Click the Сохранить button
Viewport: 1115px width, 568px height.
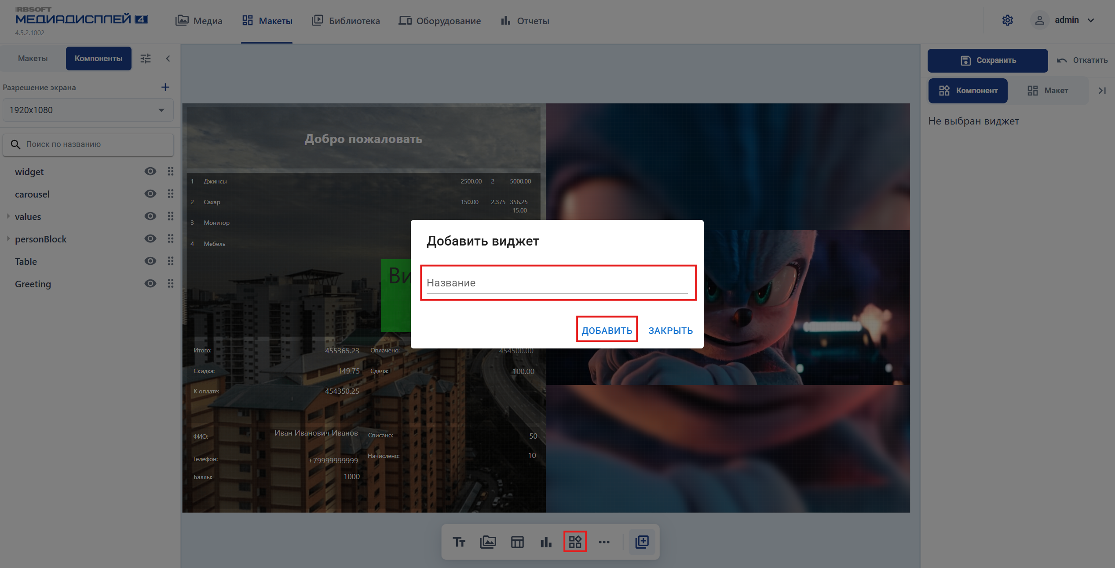[988, 60]
